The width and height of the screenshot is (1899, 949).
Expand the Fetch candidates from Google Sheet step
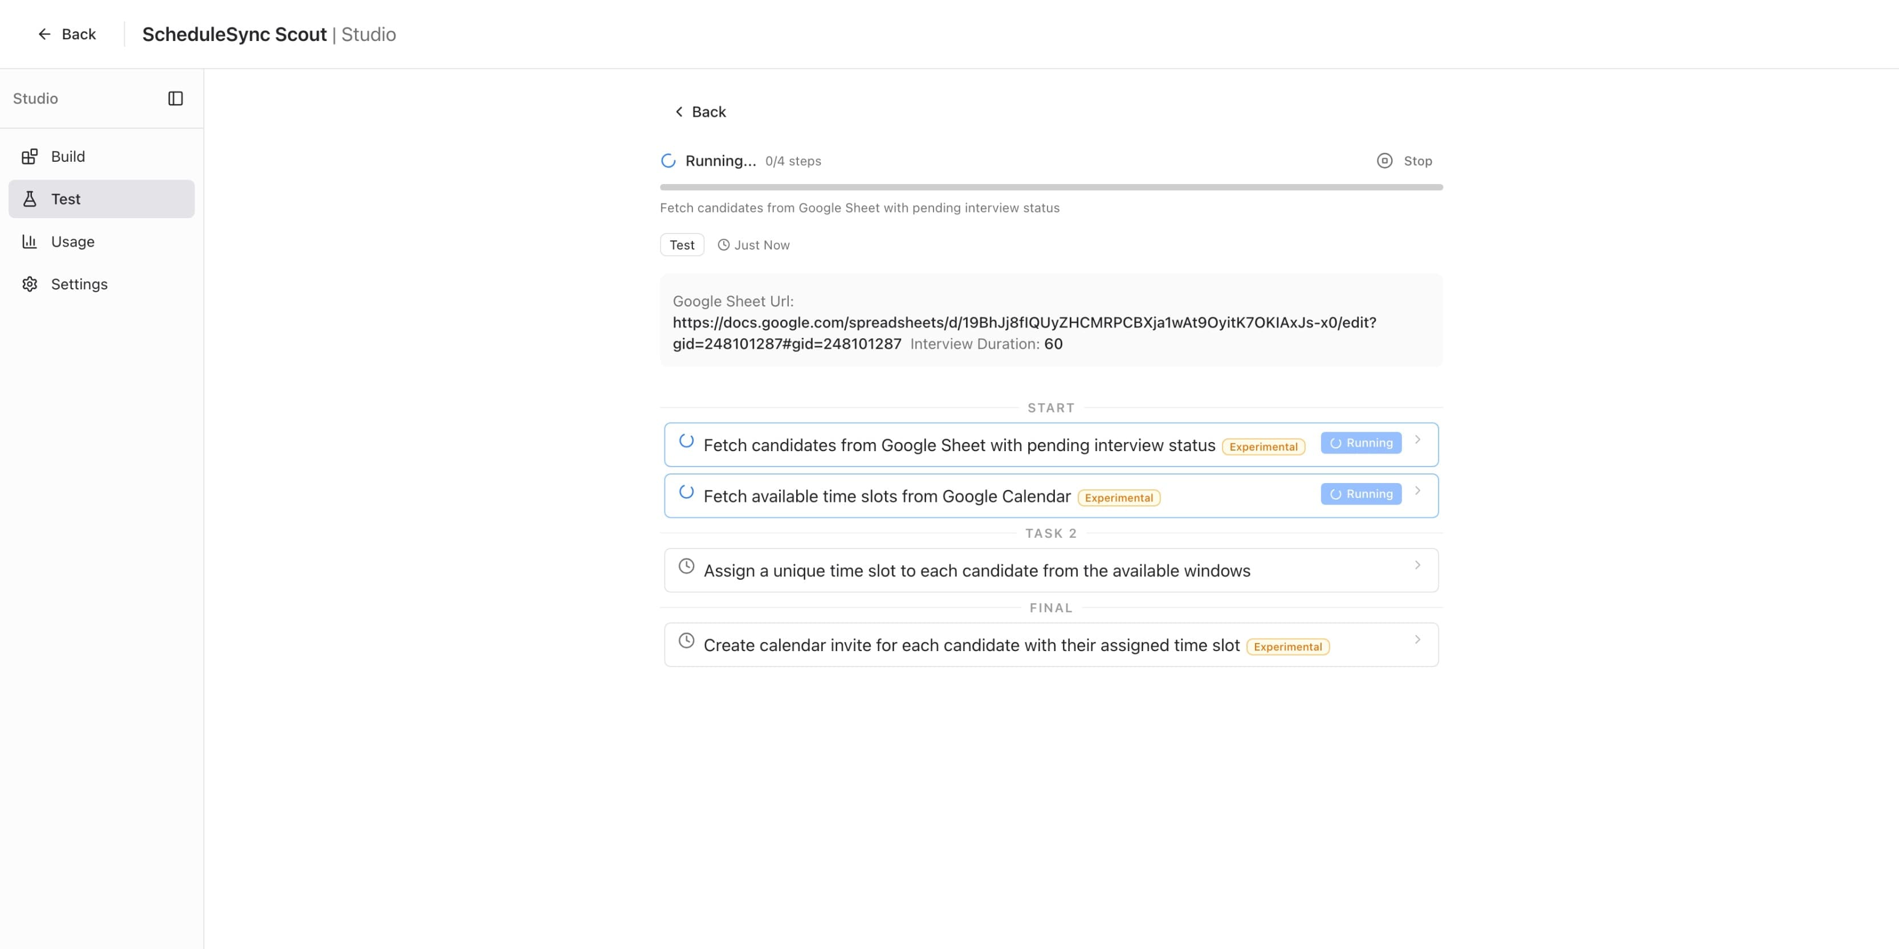click(x=1417, y=440)
